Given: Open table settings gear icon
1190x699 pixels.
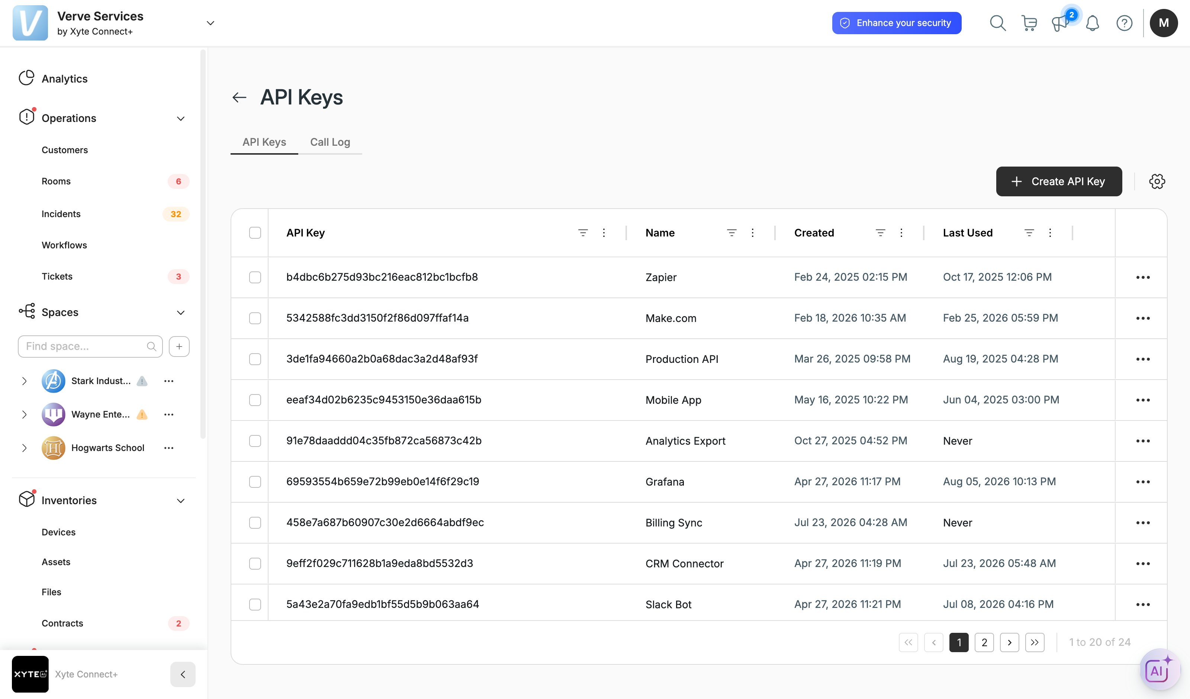Looking at the screenshot, I should pyautogui.click(x=1157, y=181).
